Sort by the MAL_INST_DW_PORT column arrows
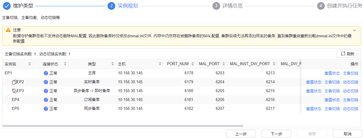This screenshot has width=363, height=138. click(274, 64)
